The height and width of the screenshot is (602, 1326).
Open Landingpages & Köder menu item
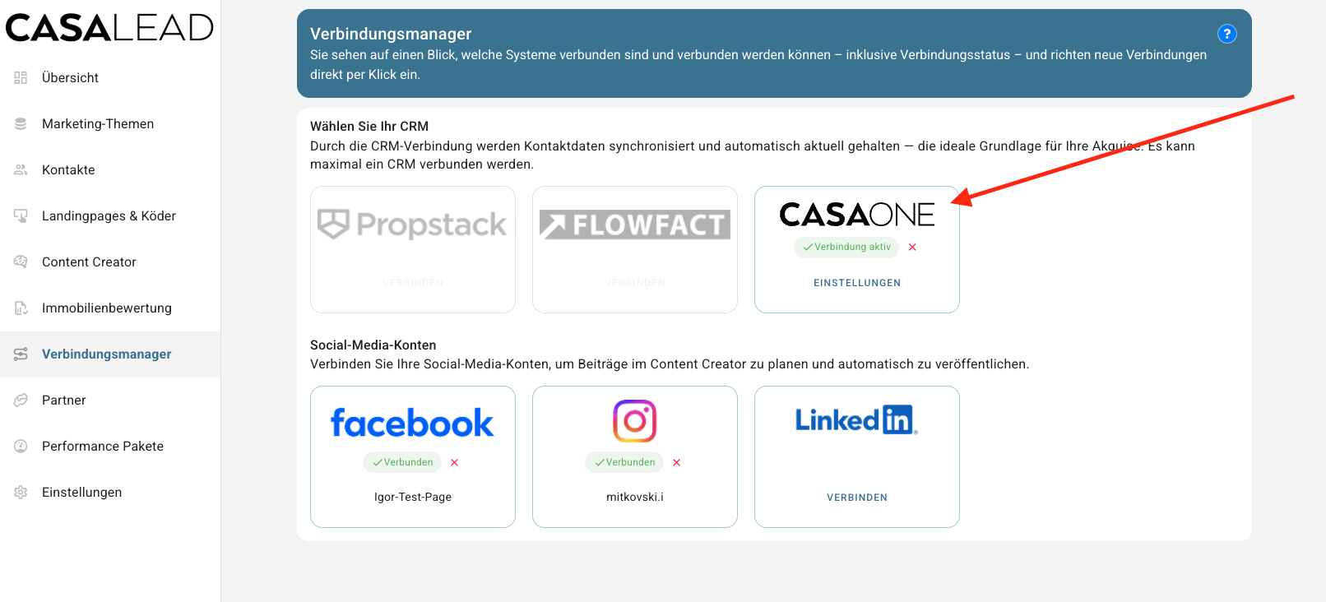pyautogui.click(x=109, y=215)
